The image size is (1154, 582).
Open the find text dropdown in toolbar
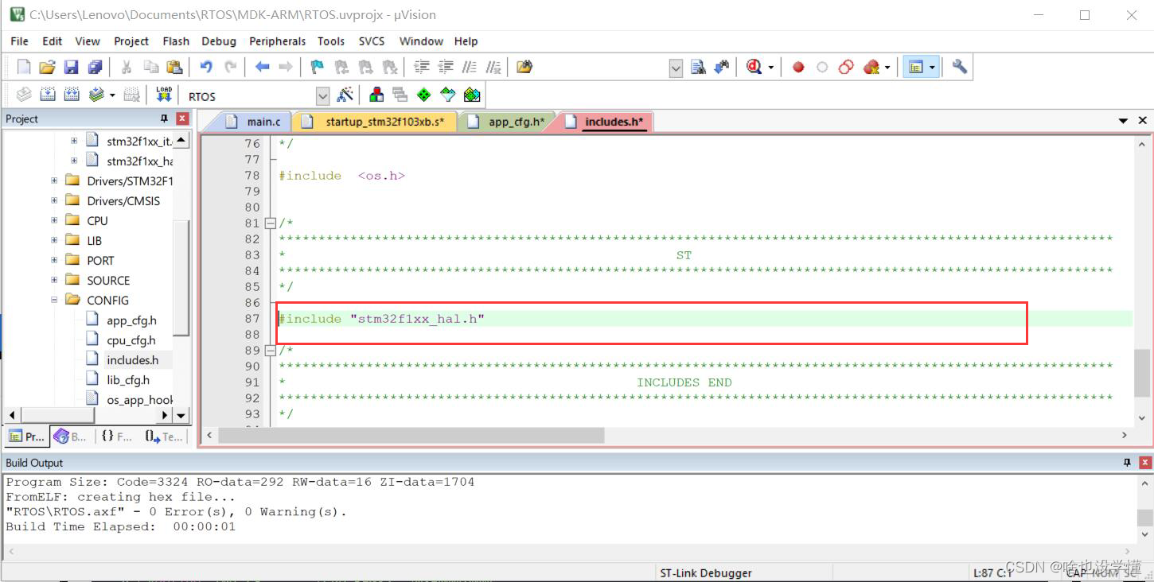click(x=676, y=68)
